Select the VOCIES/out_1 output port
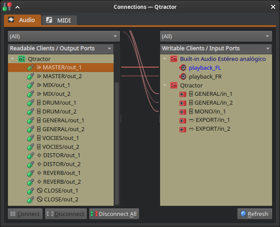 point(61,138)
